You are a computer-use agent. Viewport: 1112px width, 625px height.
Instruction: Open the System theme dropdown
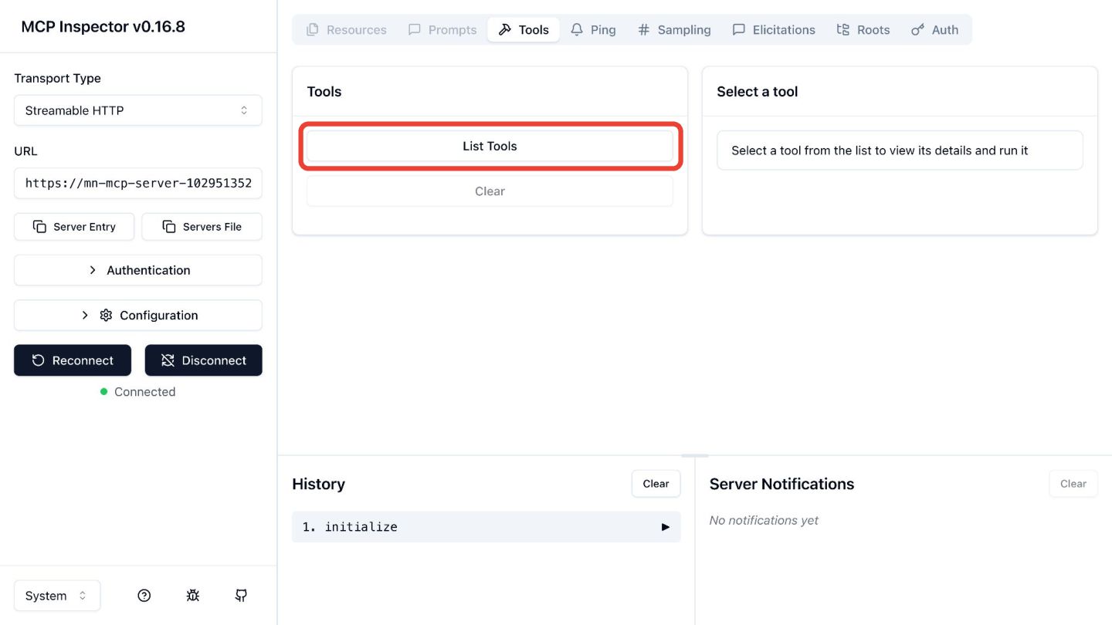click(x=57, y=596)
